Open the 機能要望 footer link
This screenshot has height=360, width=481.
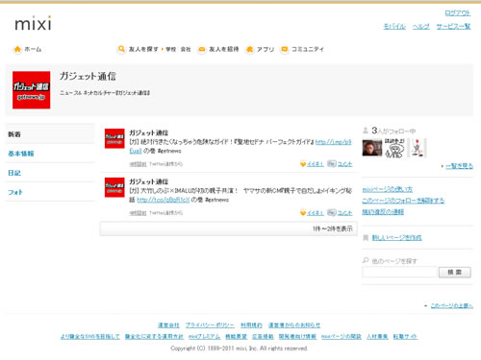[236, 337]
